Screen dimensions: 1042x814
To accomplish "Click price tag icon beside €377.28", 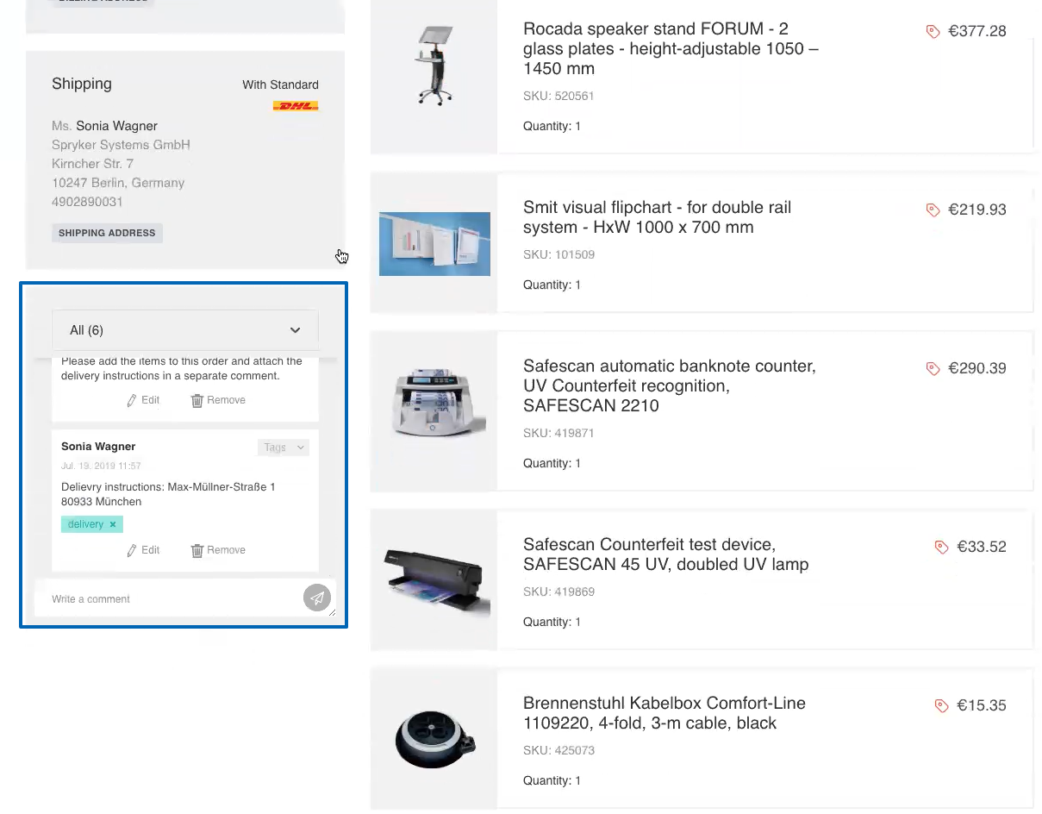I will tap(933, 31).
